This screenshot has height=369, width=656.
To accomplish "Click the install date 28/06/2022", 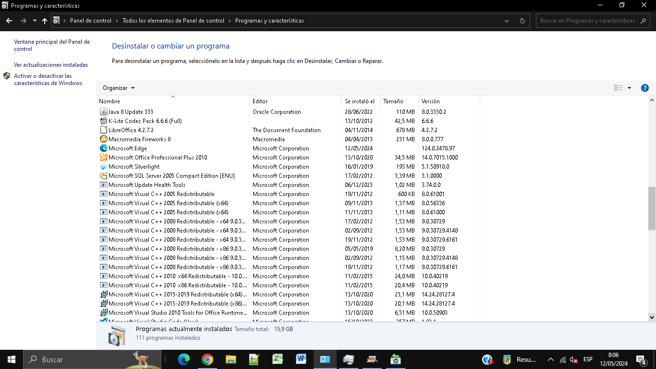I will point(359,112).
